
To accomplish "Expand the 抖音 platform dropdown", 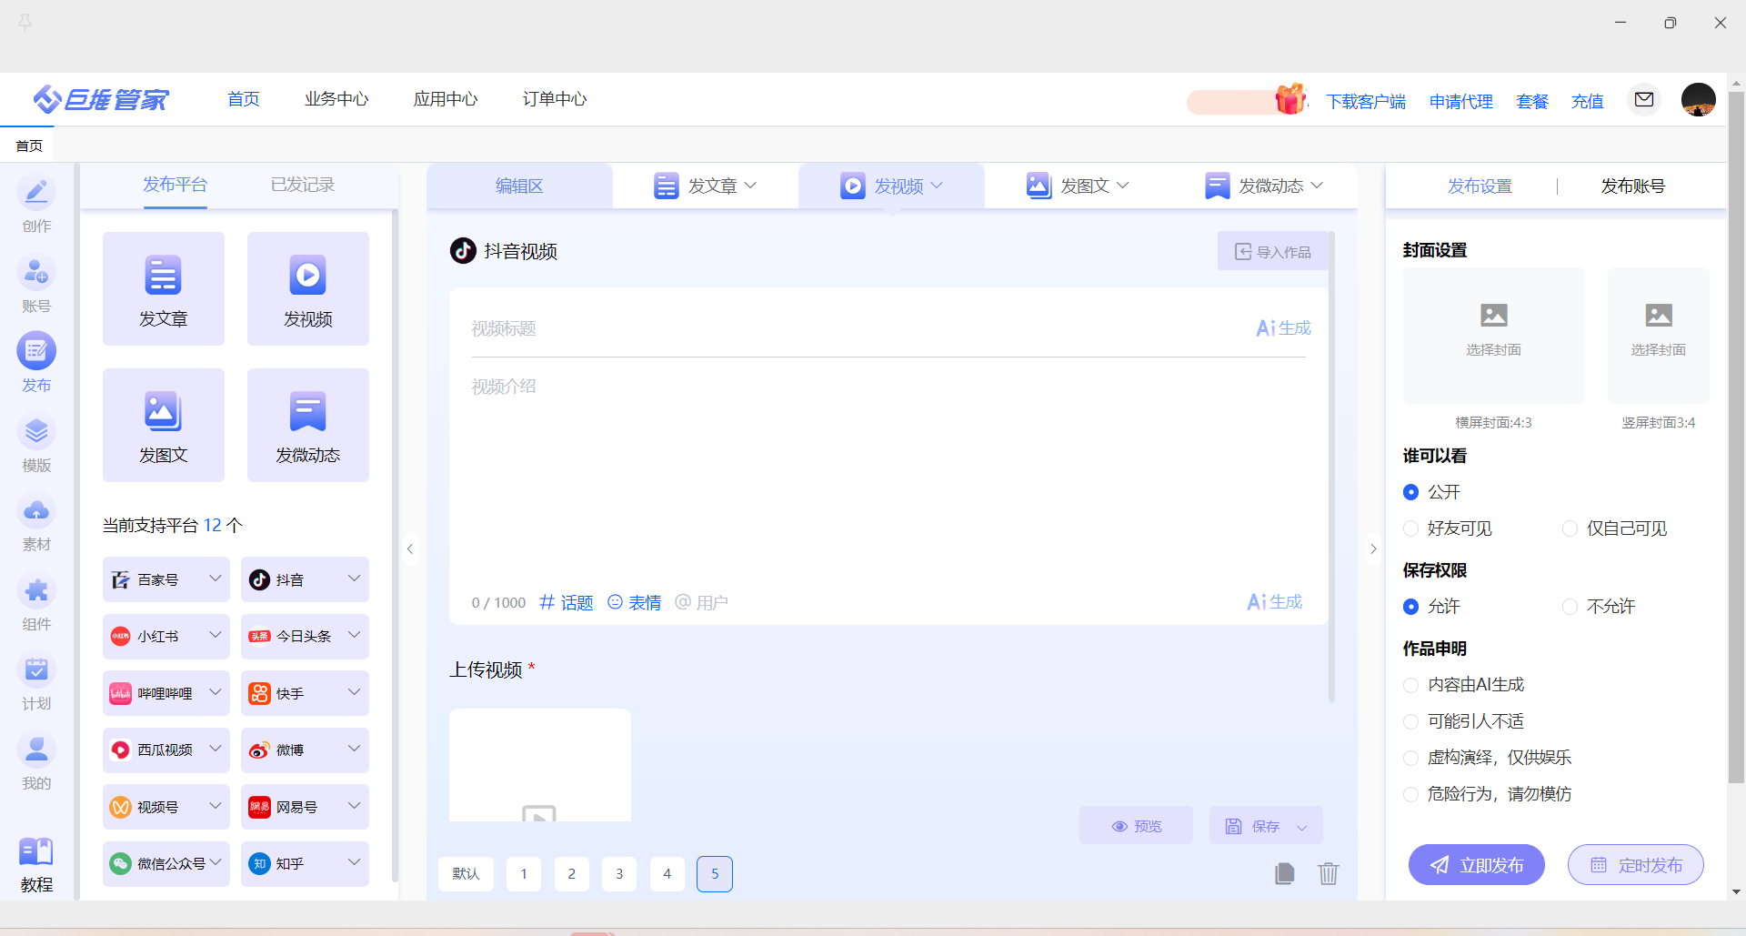I will 354,579.
